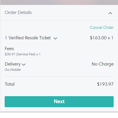Click the No Charge delivery cost
The image size is (118, 118).
pyautogui.click(x=103, y=64)
